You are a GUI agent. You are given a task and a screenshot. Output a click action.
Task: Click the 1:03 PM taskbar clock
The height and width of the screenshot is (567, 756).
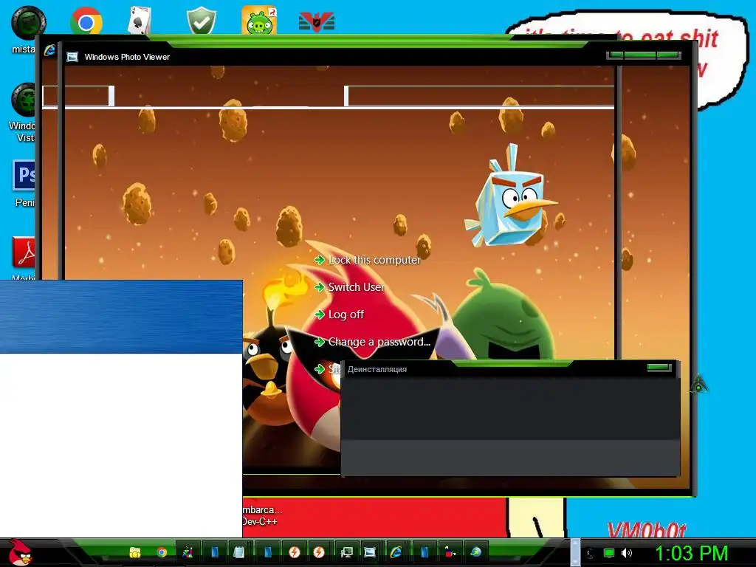(x=691, y=553)
